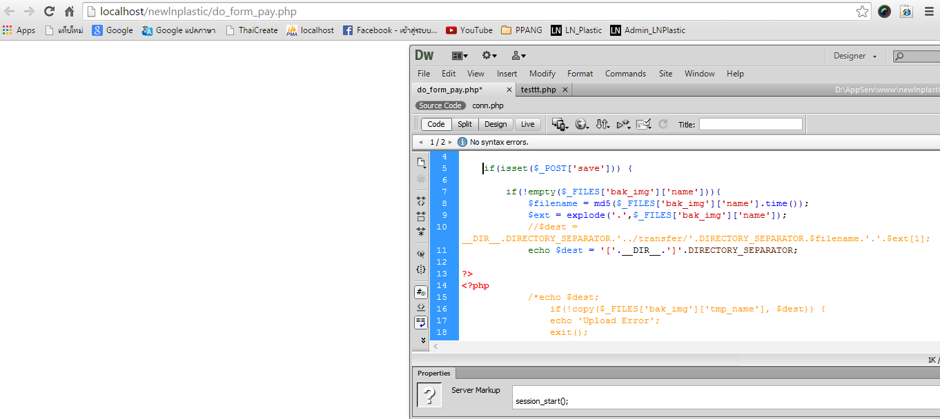This screenshot has width=940, height=419.
Task: Open the W3C validation icon
Action: click(623, 124)
